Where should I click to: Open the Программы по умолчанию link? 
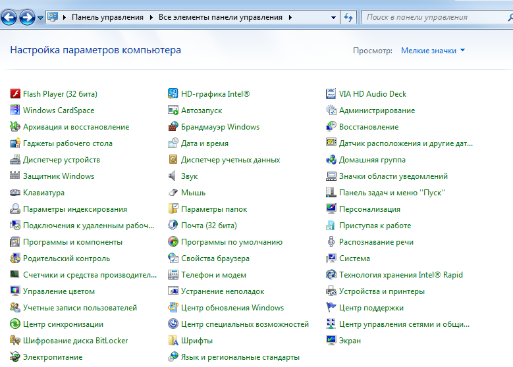click(x=232, y=242)
